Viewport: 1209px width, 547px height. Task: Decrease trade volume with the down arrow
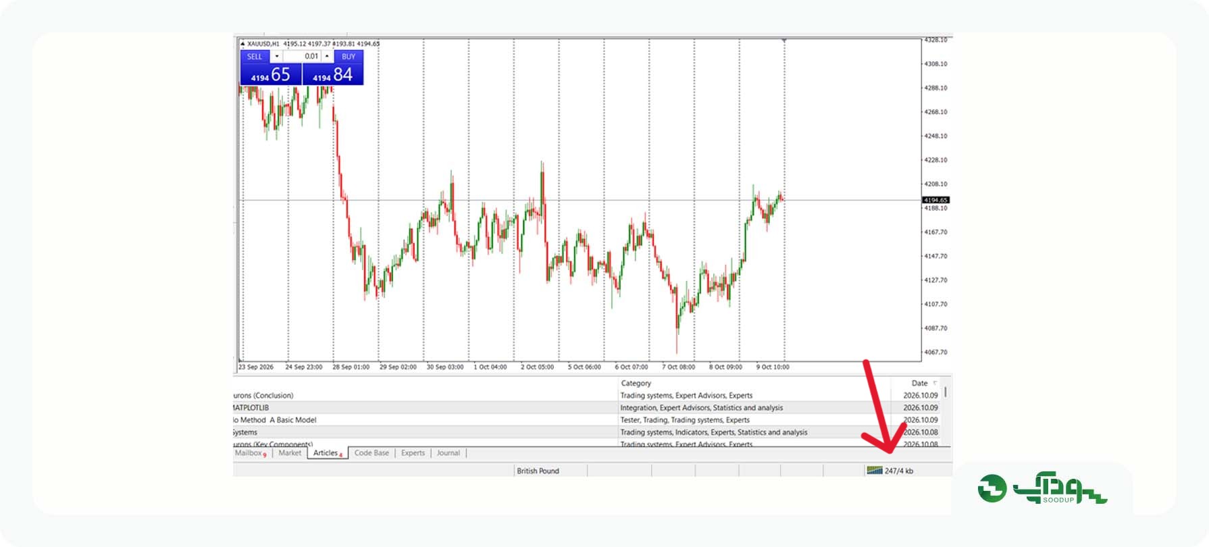[276, 57]
